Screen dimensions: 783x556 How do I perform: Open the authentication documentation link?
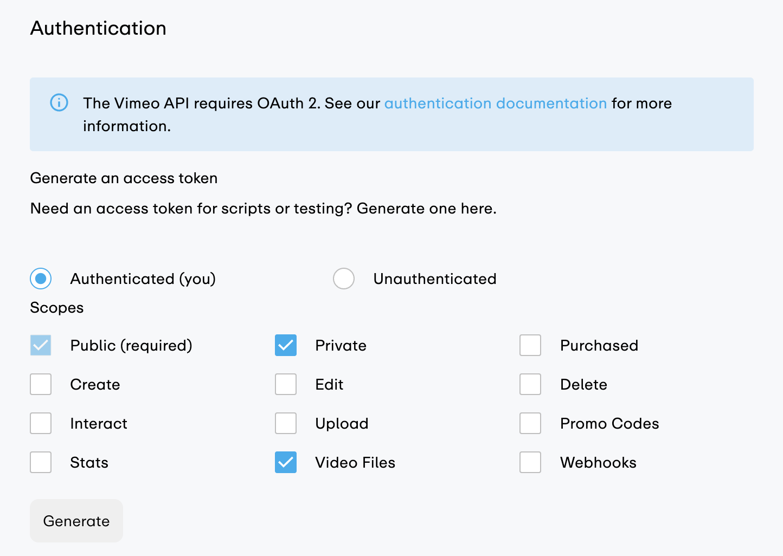click(x=495, y=103)
